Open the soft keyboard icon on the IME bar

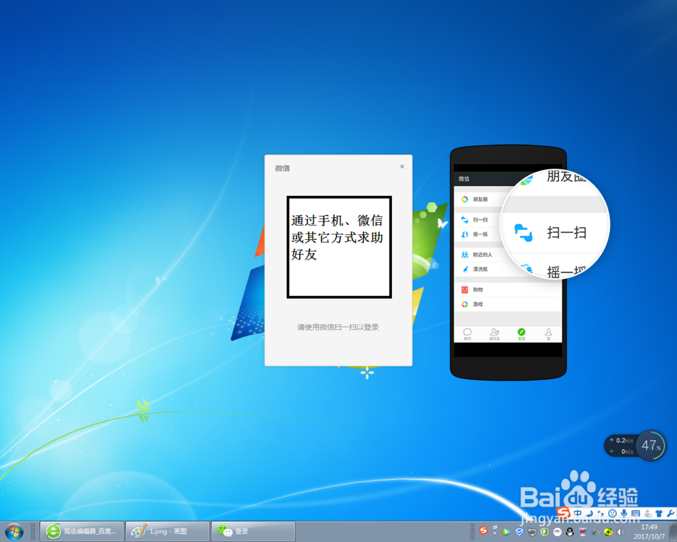click(x=636, y=514)
